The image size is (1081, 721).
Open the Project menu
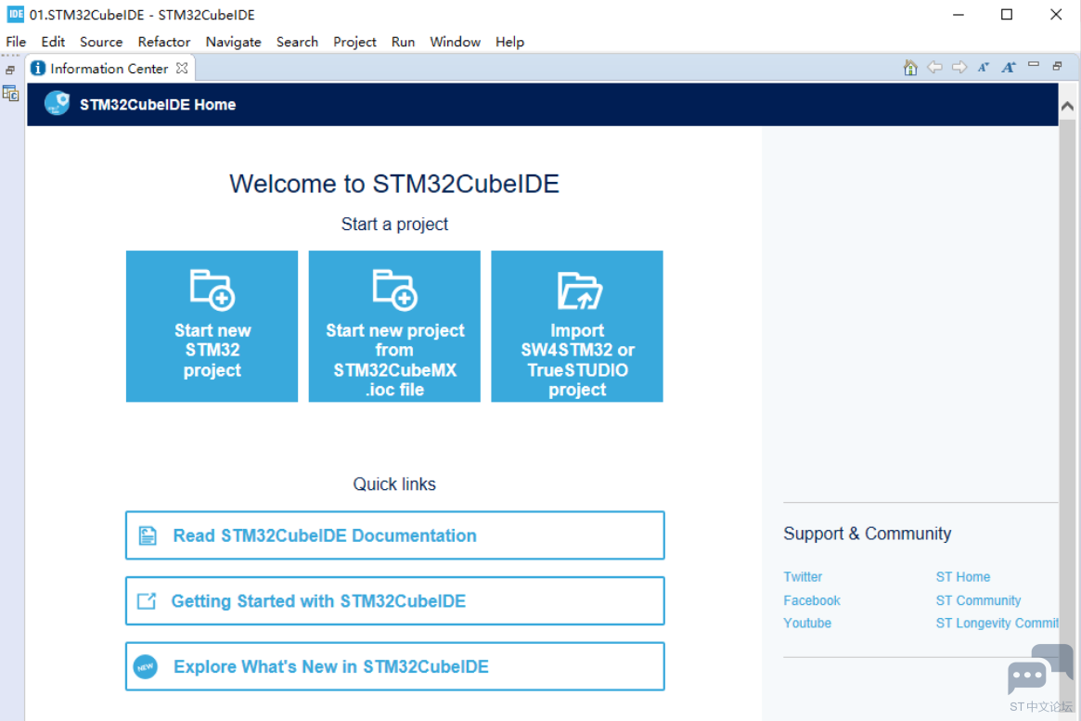coord(354,42)
